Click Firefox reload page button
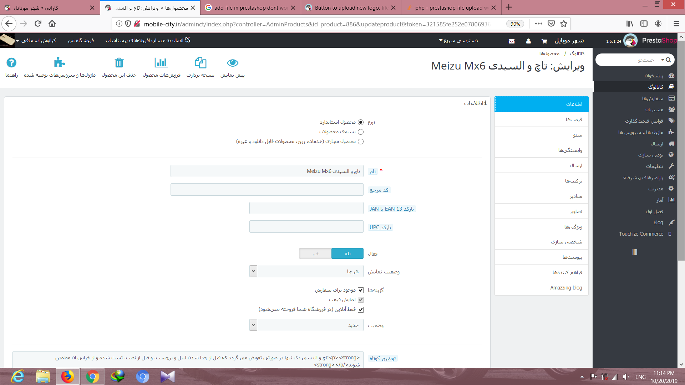This screenshot has width=685, height=385. pyautogui.click(x=38, y=24)
